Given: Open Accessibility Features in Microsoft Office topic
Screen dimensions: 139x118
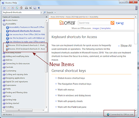Looking at the screenshot, I should point(25,27).
